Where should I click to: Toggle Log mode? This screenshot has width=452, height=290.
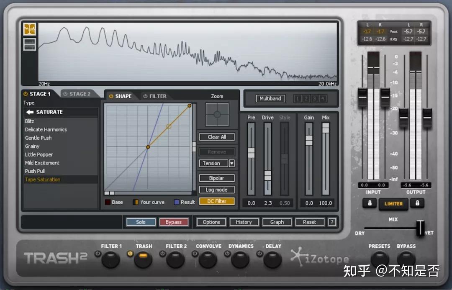pyautogui.click(x=217, y=190)
